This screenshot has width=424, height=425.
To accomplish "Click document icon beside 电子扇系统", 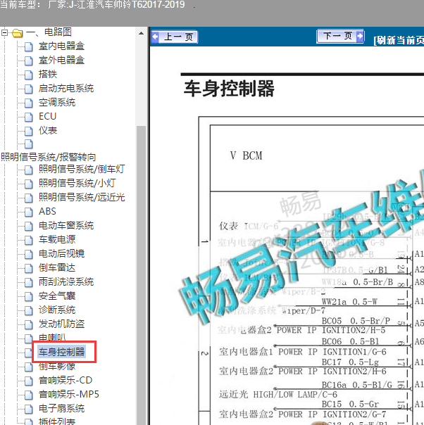I will (x=29, y=409).
